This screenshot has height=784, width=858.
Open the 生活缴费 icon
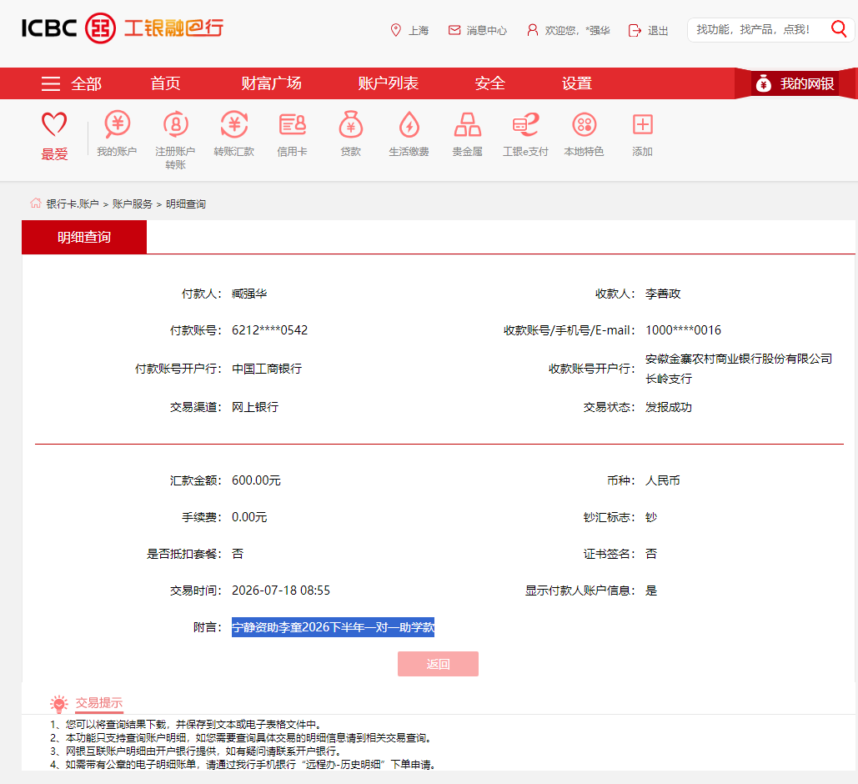(x=409, y=124)
